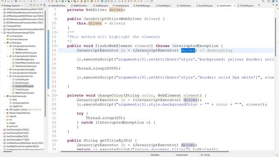
Task: Select Constants.java in Package Explorer
Action: (x=22, y=79)
